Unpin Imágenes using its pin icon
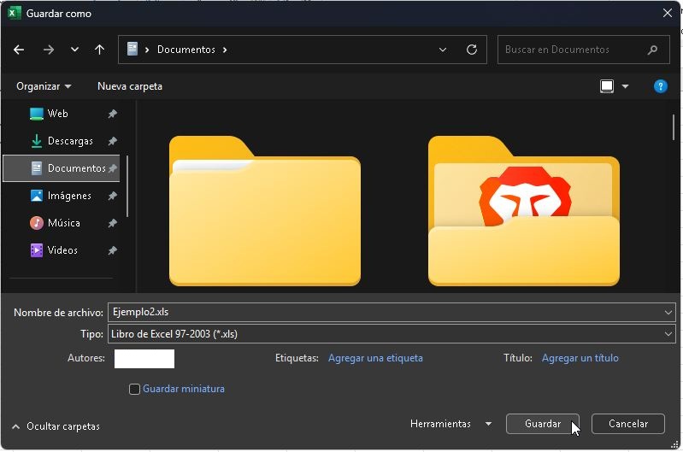This screenshot has height=452, width=683. [x=112, y=196]
